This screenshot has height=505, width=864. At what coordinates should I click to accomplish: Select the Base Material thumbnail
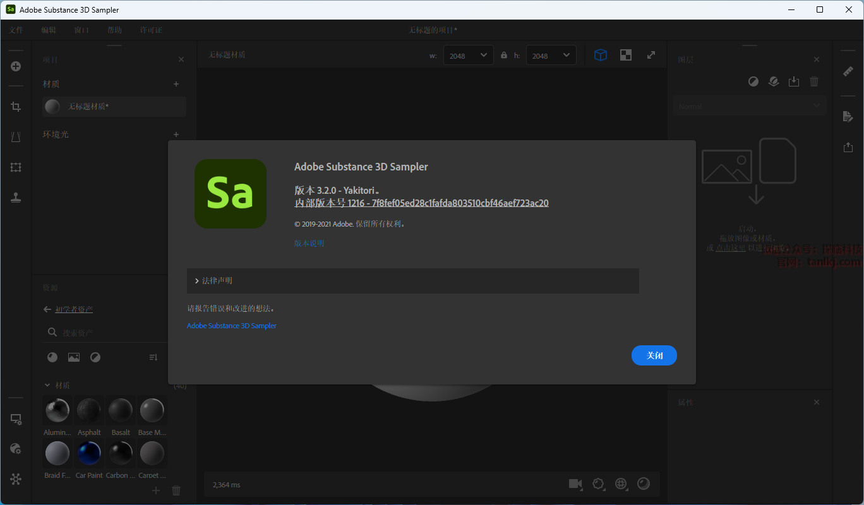coord(152,410)
